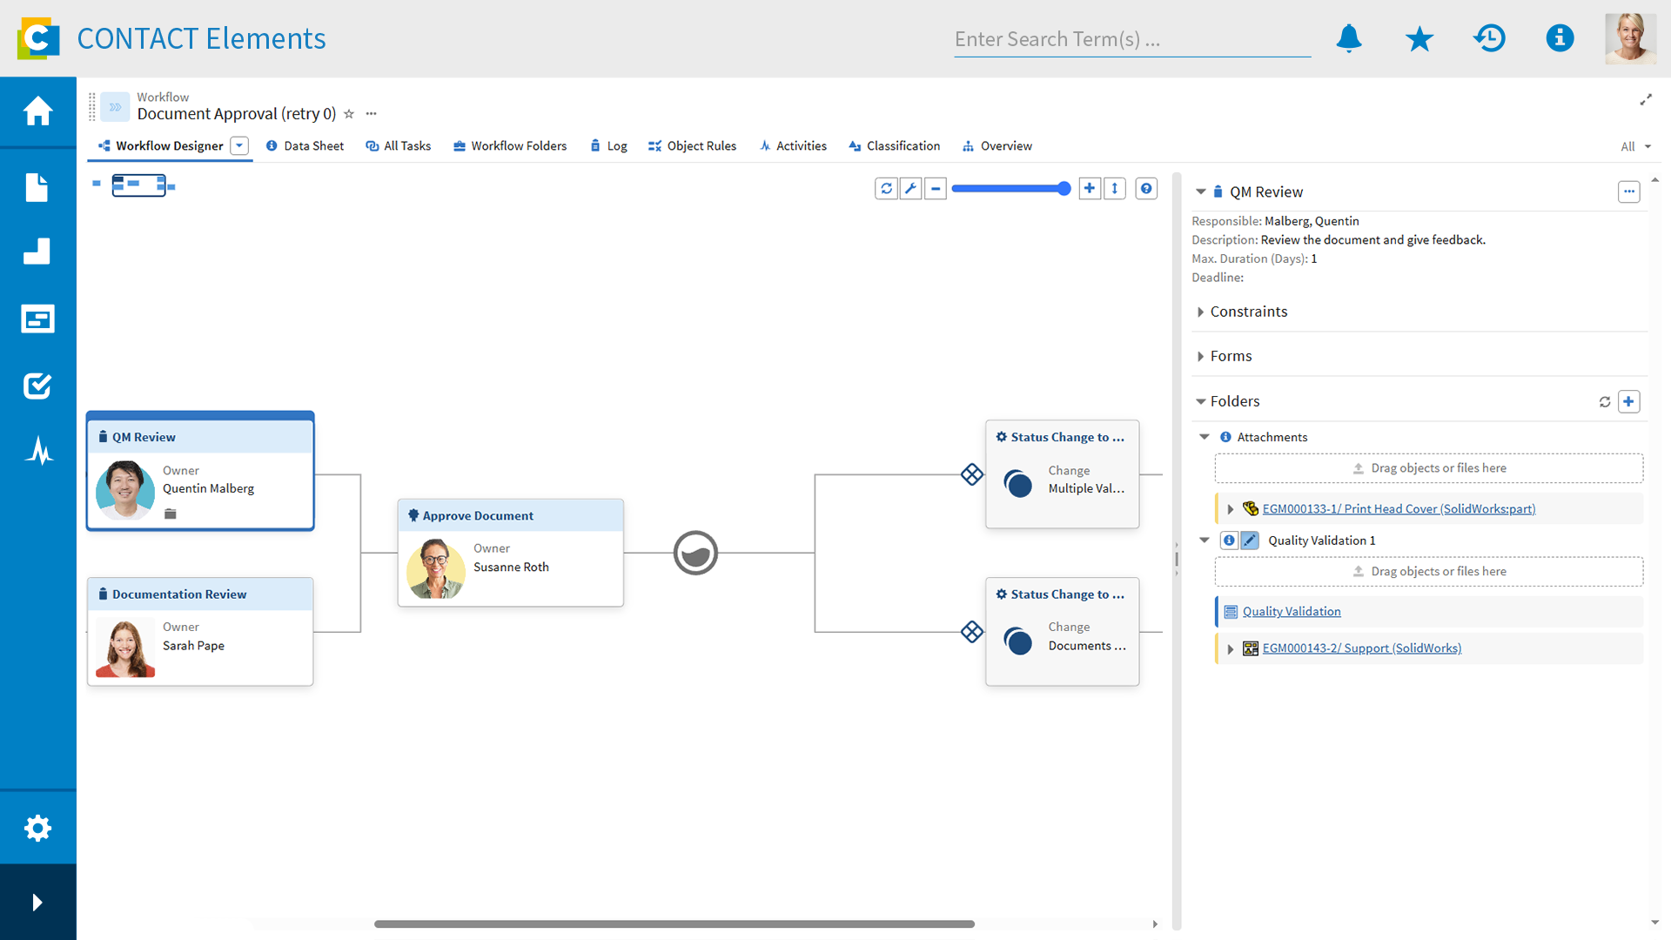This screenshot has height=940, width=1671.
Task: Add a new folder with plus button
Action: (1628, 401)
